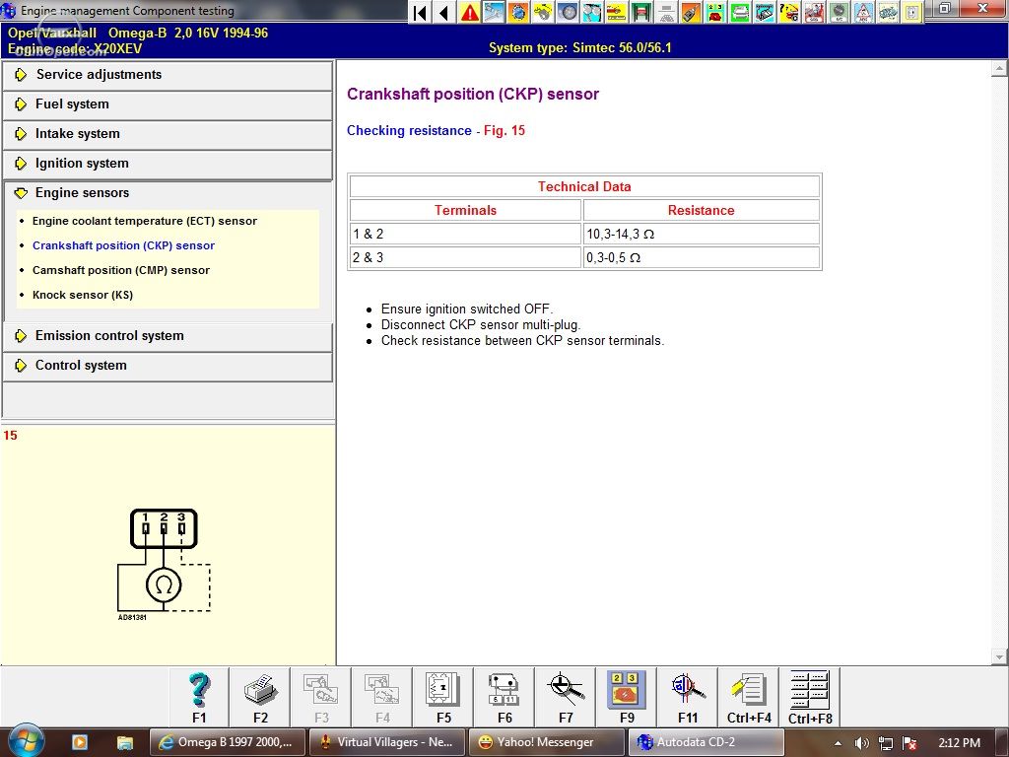This screenshot has width=1009, height=757.
Task: Expand the Emission control system section
Action: [168, 336]
